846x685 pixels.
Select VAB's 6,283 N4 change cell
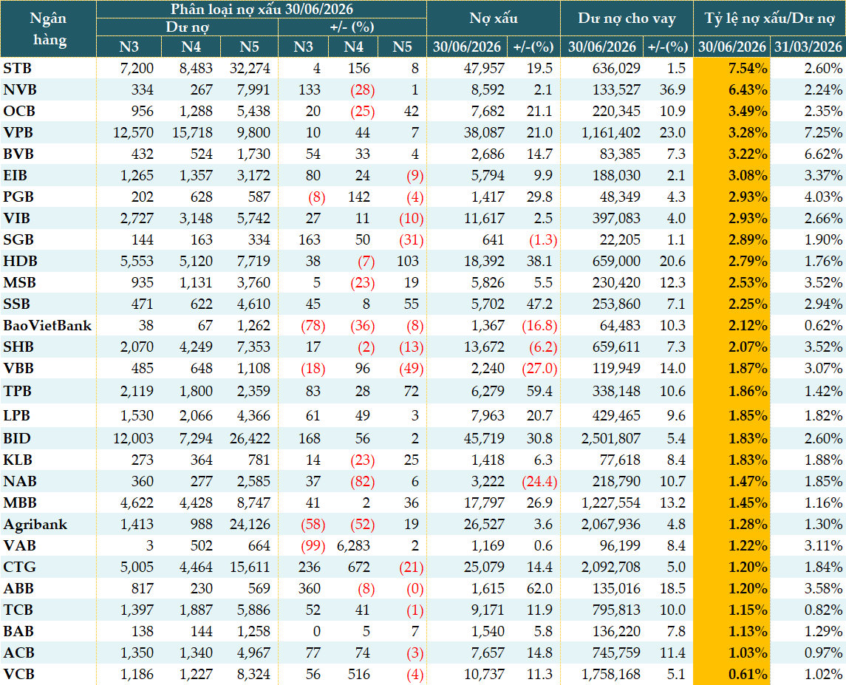pos(353,546)
